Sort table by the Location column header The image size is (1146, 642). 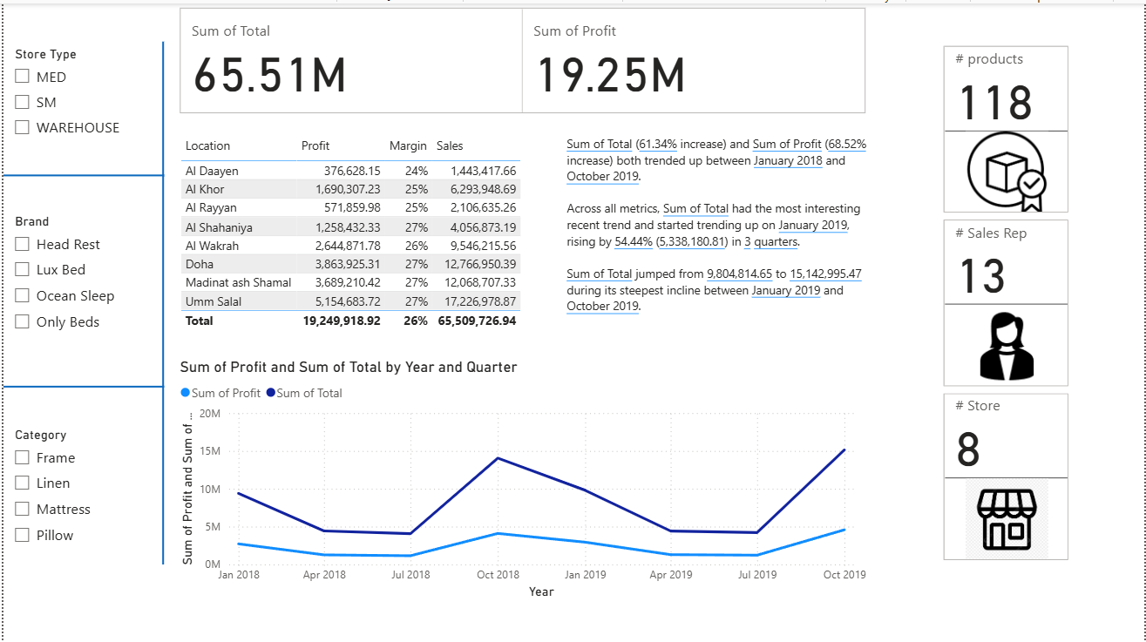click(x=208, y=145)
